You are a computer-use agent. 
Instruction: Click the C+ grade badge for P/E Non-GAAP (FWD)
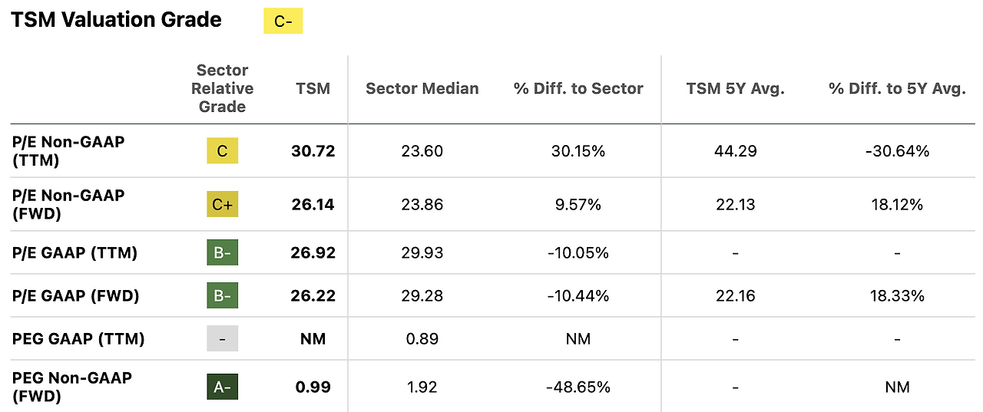point(222,205)
